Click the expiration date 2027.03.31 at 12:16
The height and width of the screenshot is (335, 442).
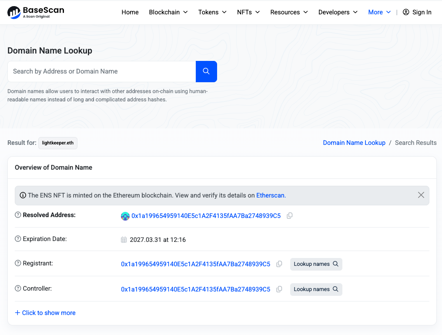point(157,240)
